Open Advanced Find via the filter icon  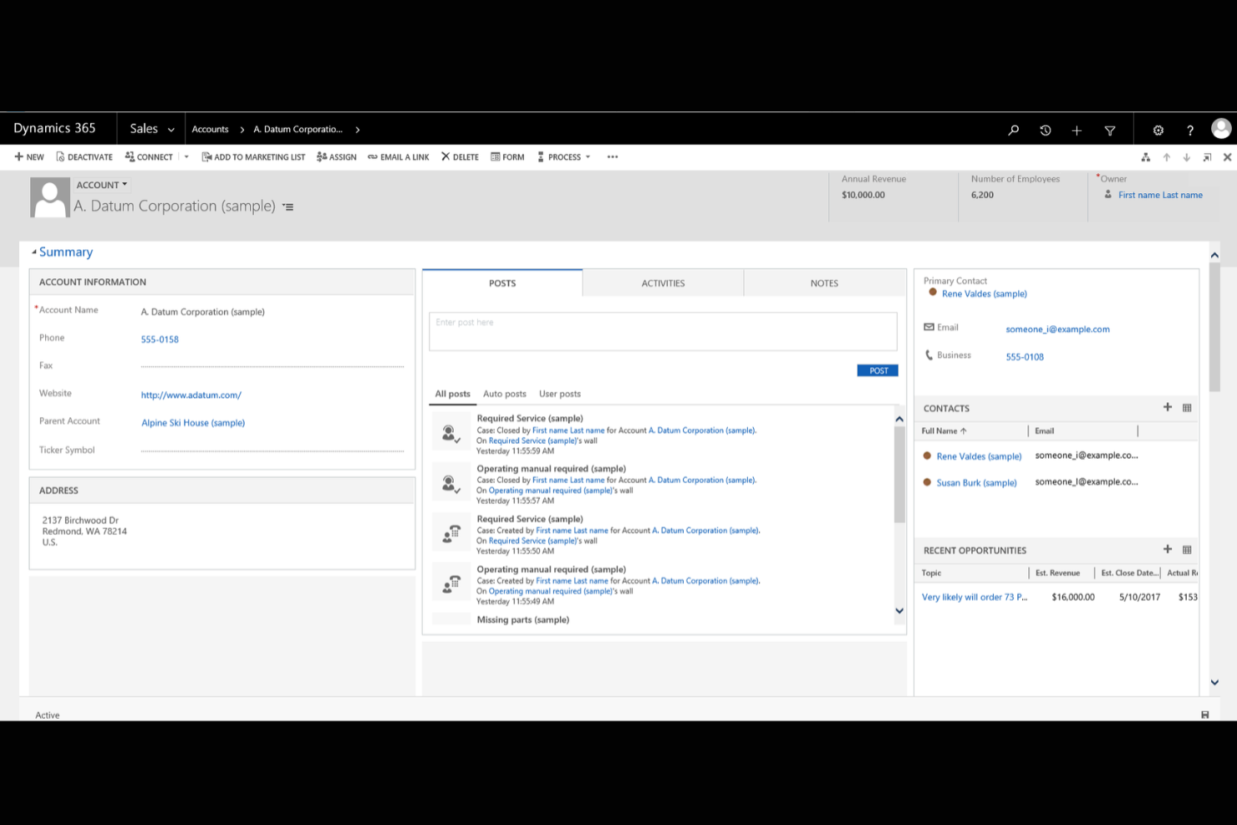(1109, 130)
